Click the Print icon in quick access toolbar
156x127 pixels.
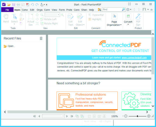pos(18,5)
